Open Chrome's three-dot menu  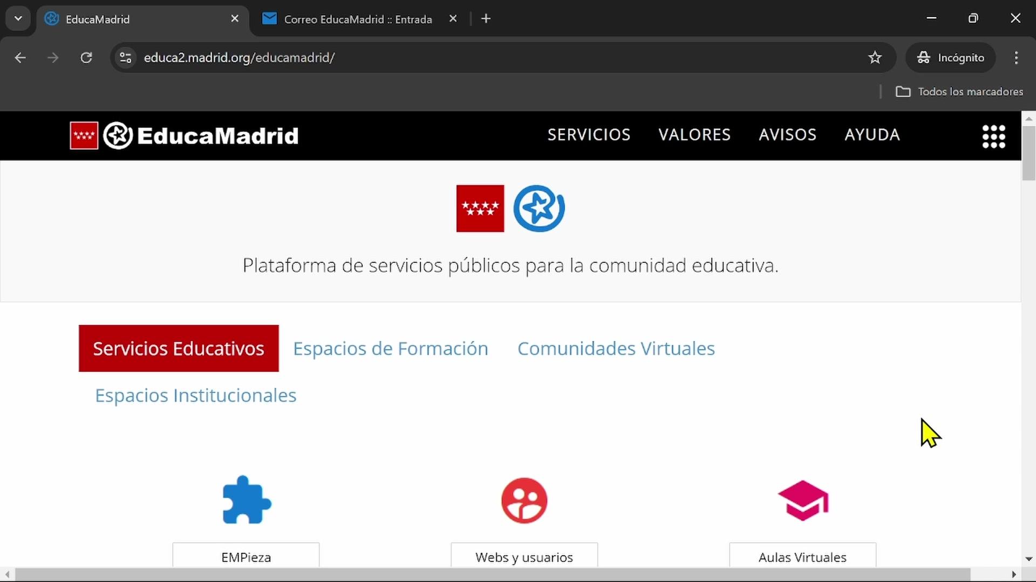coord(1016,58)
